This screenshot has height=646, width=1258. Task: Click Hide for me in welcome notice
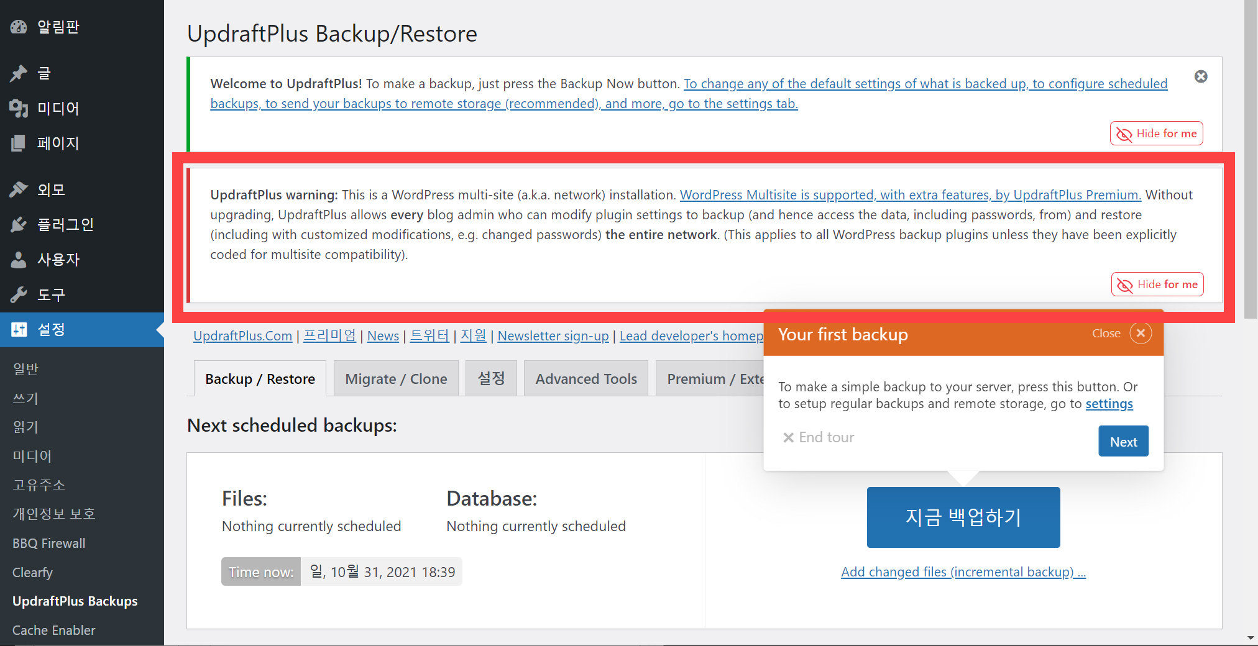(x=1157, y=134)
